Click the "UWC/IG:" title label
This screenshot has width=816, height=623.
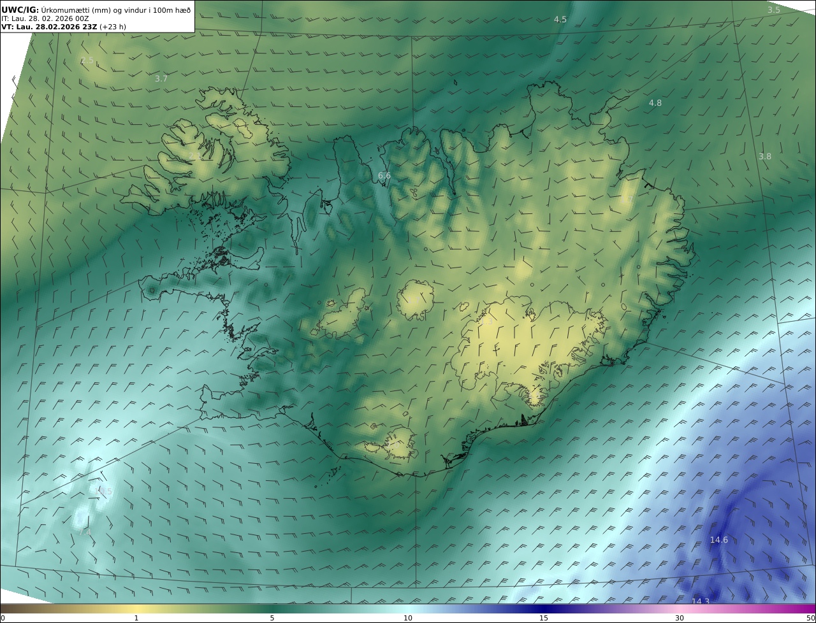point(20,10)
